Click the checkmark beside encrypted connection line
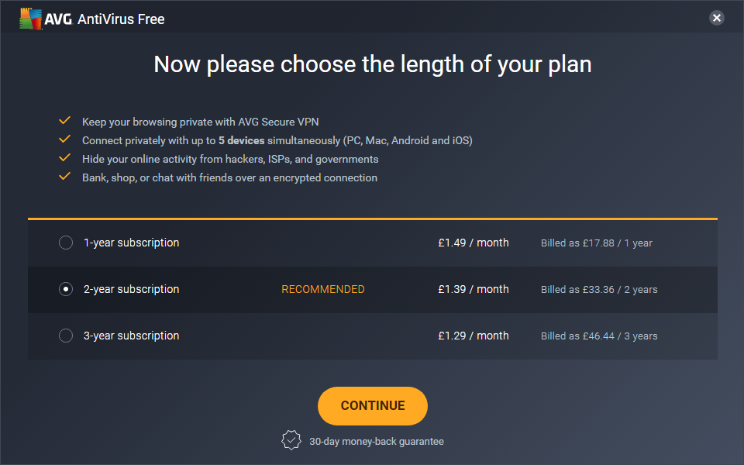This screenshot has height=465, width=744. 65,177
